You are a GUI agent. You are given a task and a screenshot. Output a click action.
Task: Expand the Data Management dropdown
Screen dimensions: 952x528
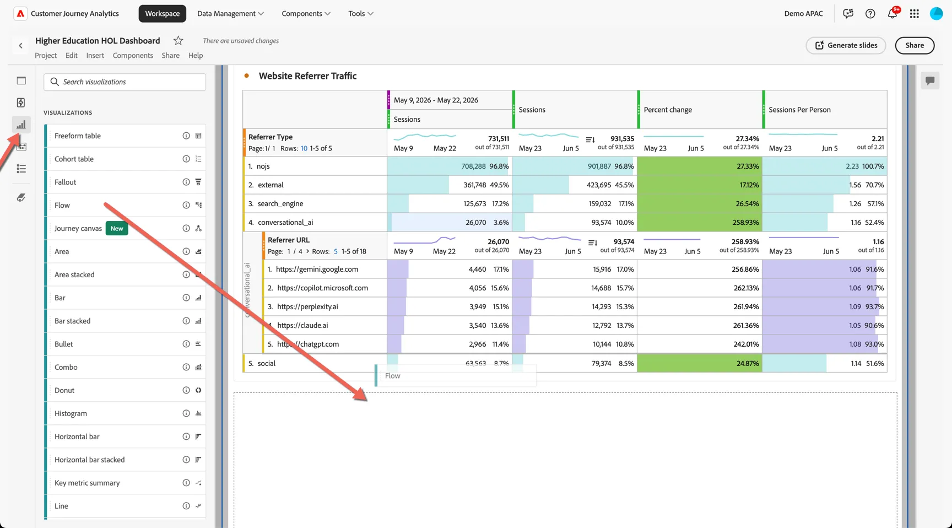coord(230,13)
